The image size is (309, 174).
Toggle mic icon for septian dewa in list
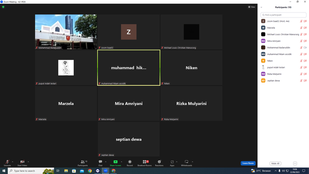point(301,81)
